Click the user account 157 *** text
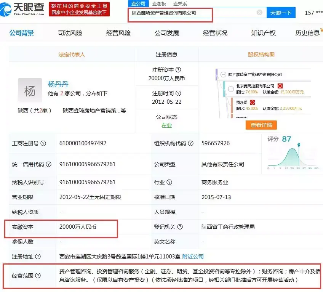 tap(314, 13)
